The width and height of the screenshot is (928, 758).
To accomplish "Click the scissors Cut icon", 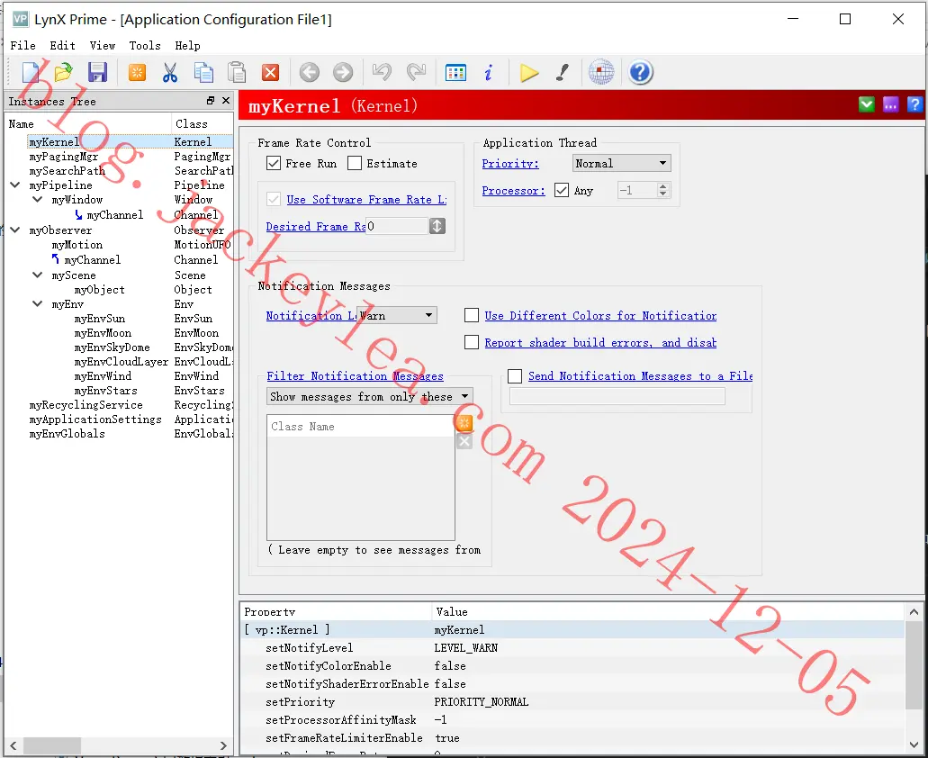I will pos(170,72).
